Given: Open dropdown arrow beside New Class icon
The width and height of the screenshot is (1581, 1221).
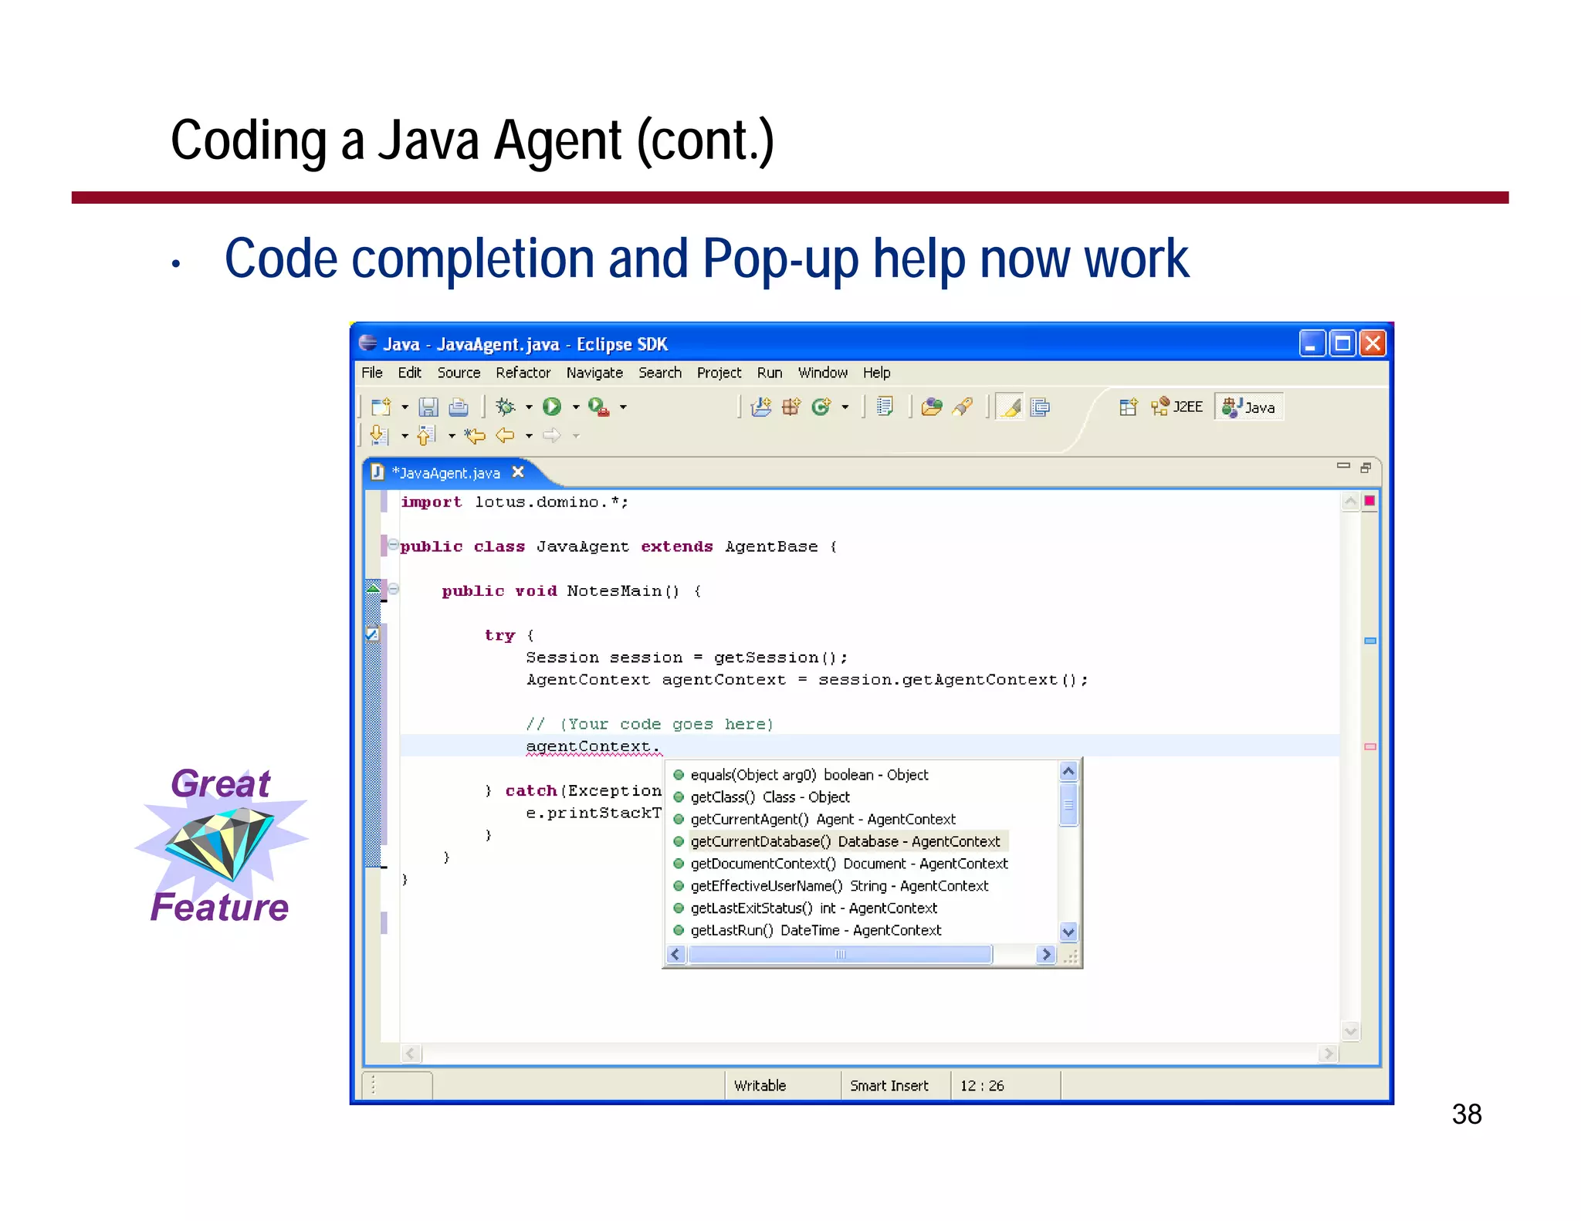Looking at the screenshot, I should (x=845, y=408).
